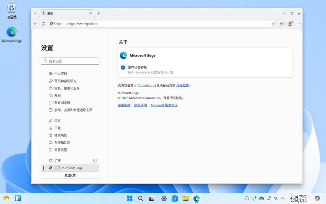Open 外观 settings section
This screenshot has width=326, height=204.
pyautogui.click(x=70, y=95)
